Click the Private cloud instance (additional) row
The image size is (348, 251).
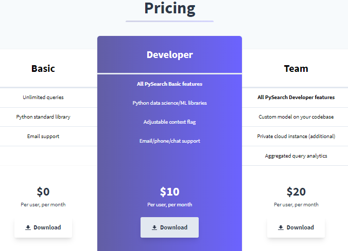point(295,137)
